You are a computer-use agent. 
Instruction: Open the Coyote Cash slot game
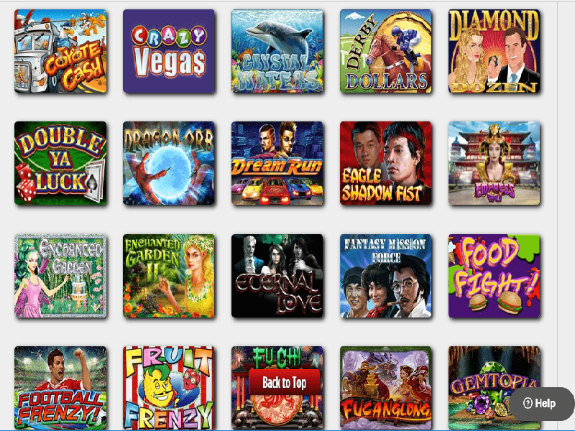pyautogui.click(x=60, y=51)
